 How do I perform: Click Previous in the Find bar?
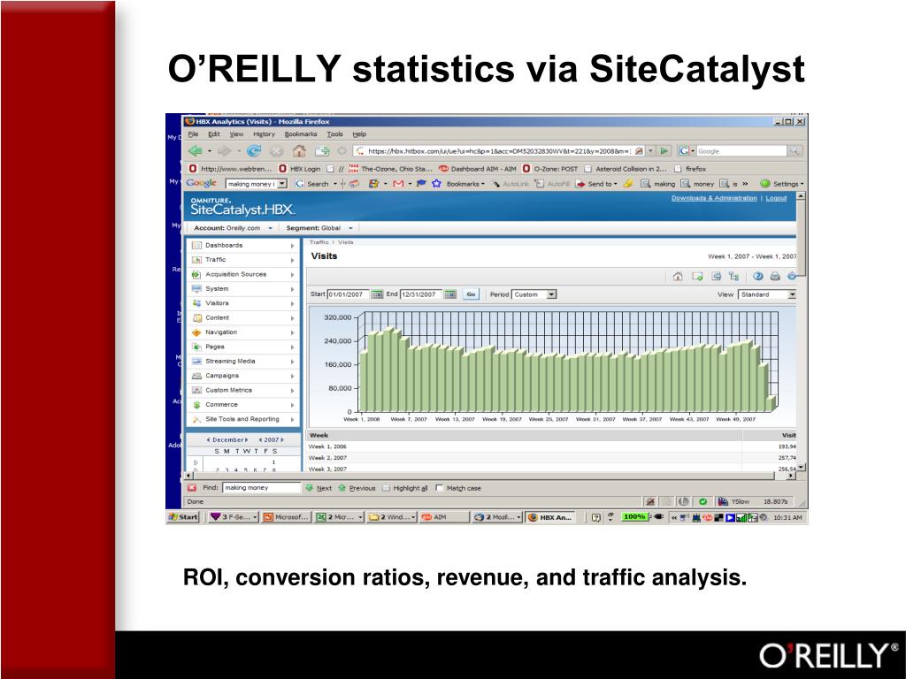tap(357, 488)
